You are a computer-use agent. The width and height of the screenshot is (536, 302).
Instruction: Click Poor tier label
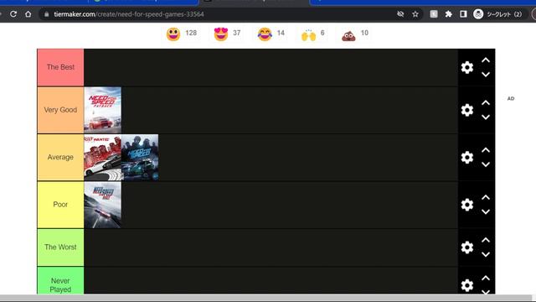click(60, 205)
